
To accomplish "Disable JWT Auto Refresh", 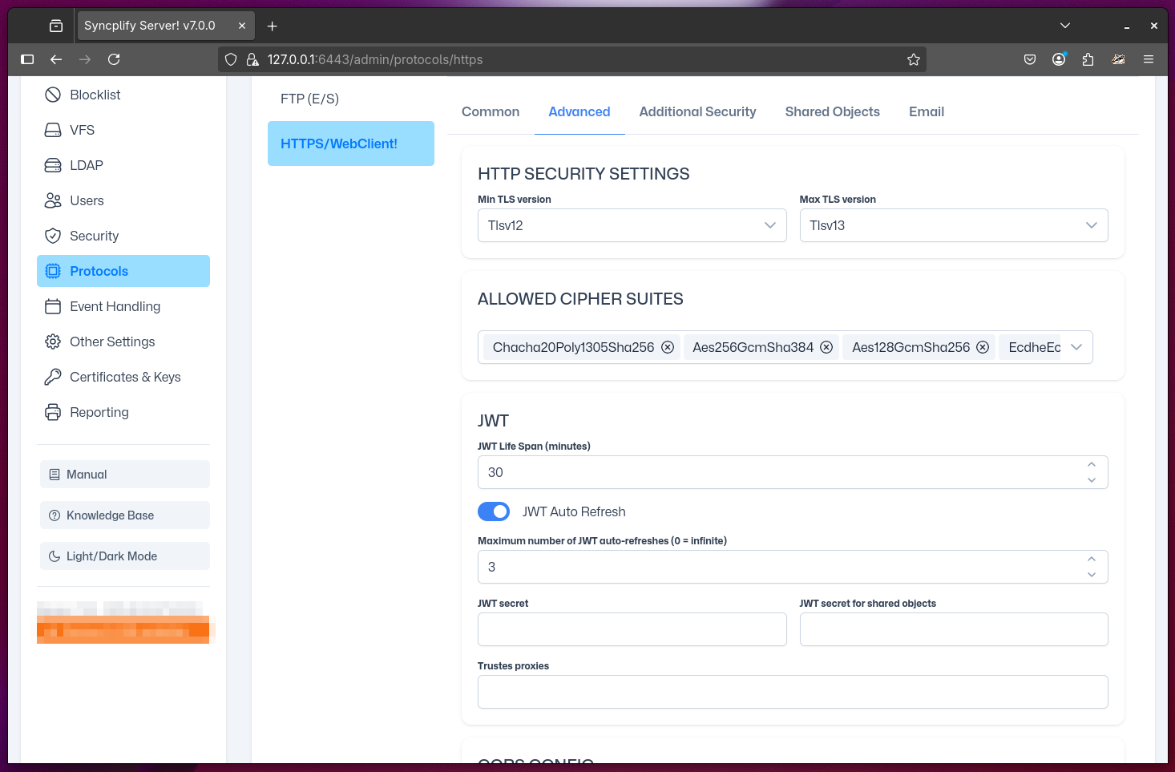I will tap(494, 511).
